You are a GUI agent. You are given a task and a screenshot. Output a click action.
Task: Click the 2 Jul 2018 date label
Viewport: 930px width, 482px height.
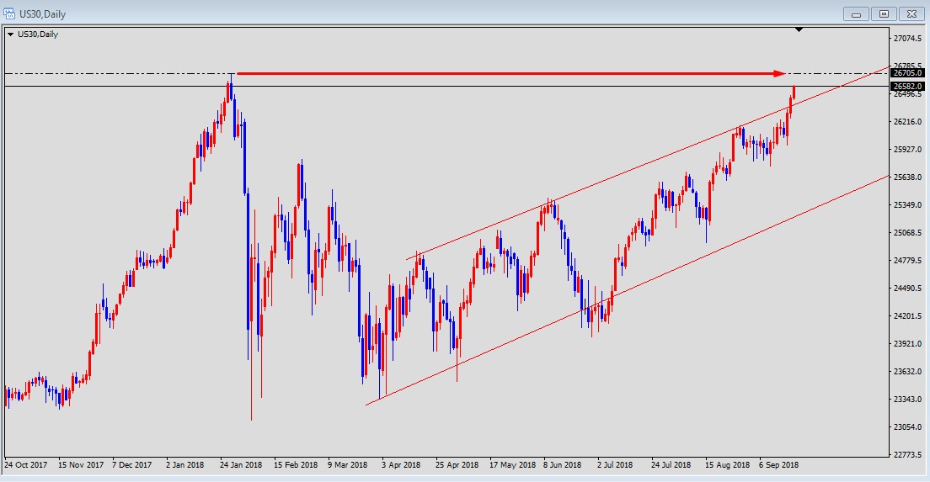[615, 465]
